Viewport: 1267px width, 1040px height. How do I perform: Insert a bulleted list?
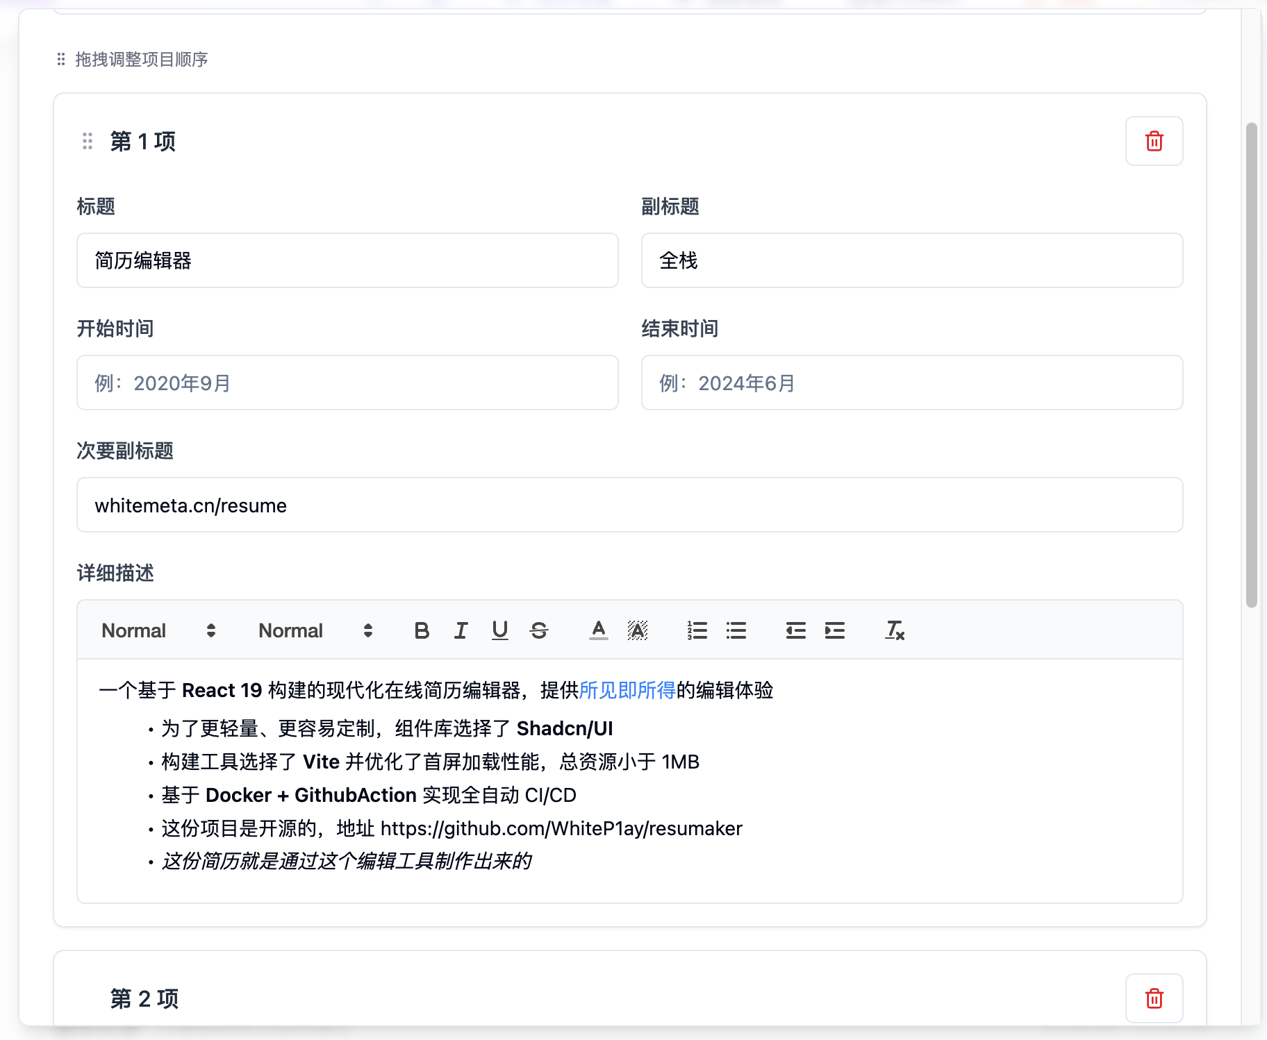tap(736, 630)
